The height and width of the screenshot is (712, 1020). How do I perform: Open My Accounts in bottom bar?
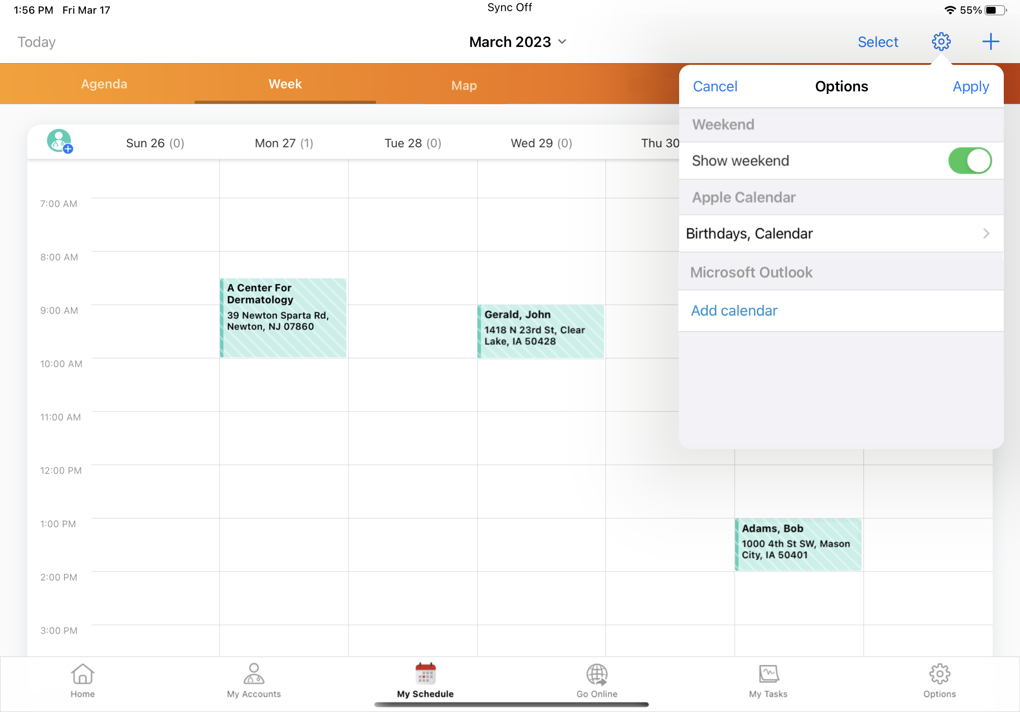coord(254,680)
